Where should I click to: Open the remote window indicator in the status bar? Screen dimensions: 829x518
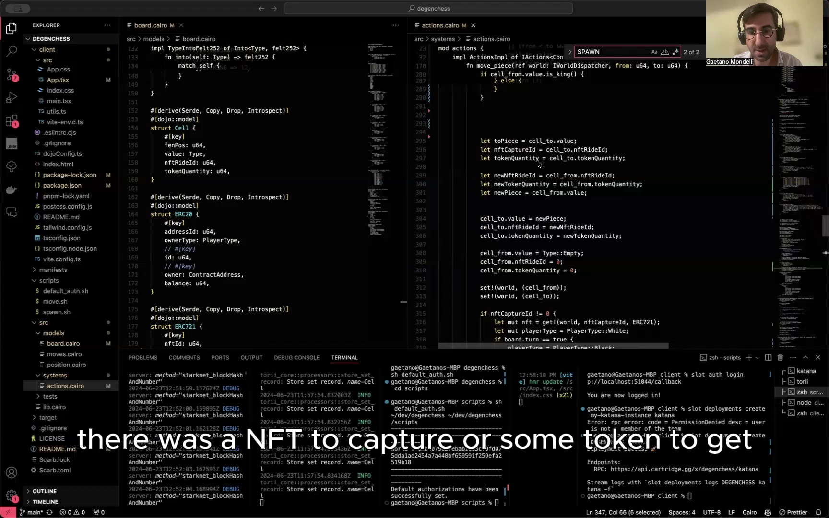pos(8,512)
